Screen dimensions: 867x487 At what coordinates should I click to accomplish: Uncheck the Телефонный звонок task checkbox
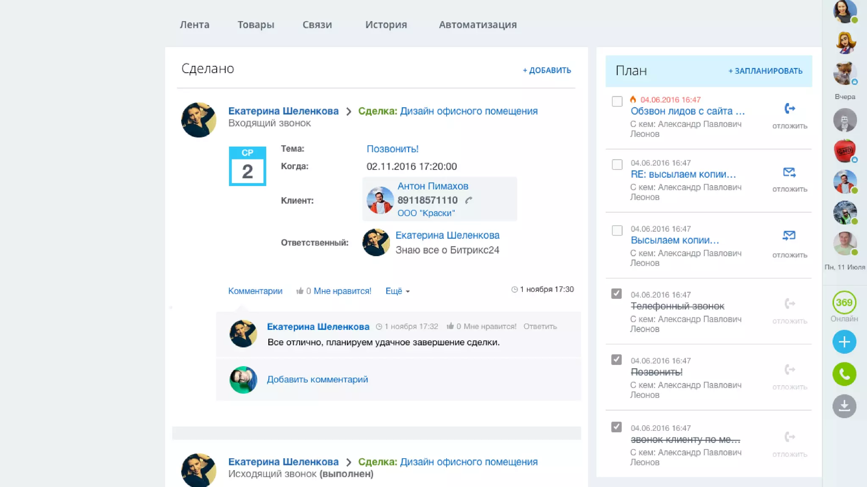click(x=616, y=293)
